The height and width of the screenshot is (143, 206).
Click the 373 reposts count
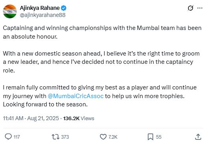click(65, 137)
